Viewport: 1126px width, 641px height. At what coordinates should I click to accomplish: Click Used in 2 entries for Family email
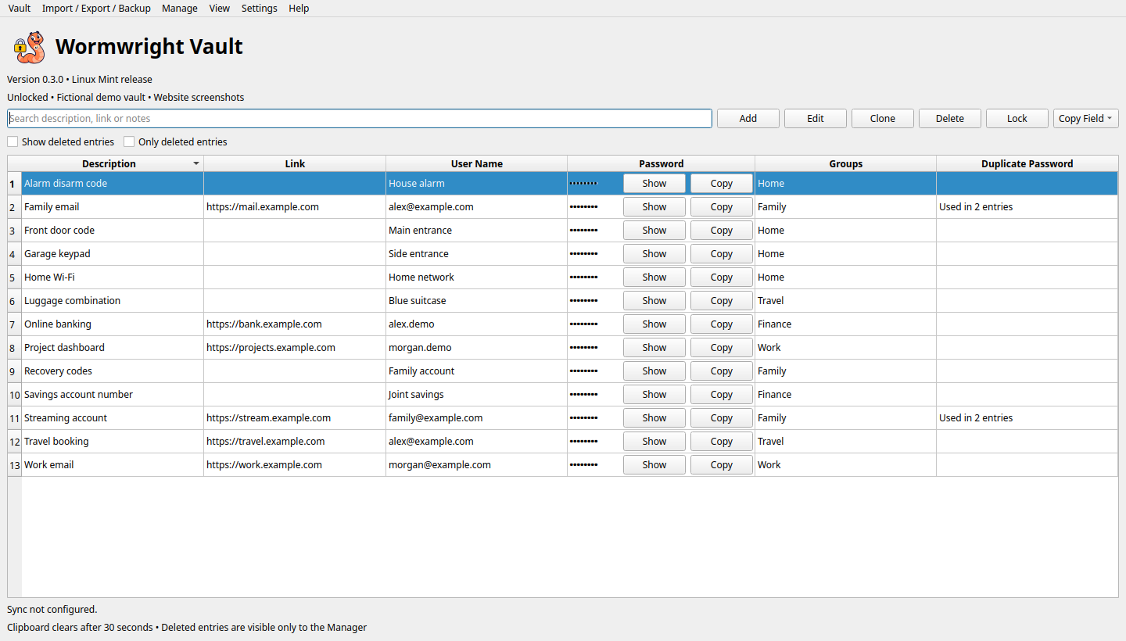1027,206
